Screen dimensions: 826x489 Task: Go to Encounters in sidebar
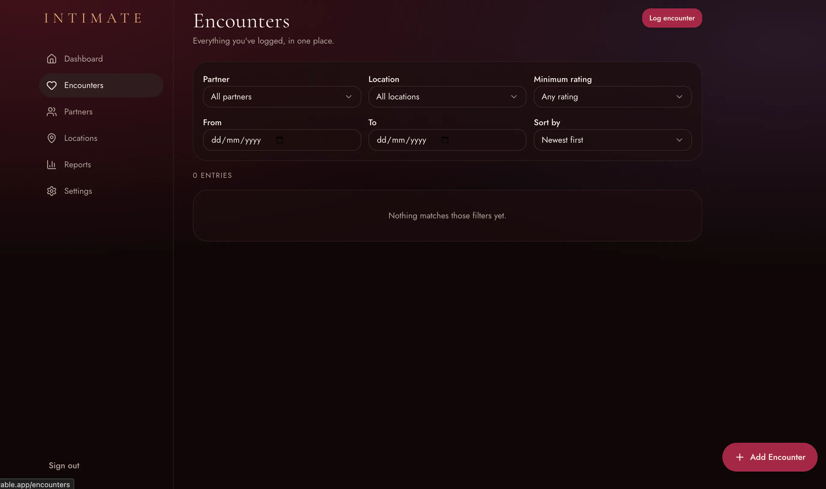tap(101, 85)
